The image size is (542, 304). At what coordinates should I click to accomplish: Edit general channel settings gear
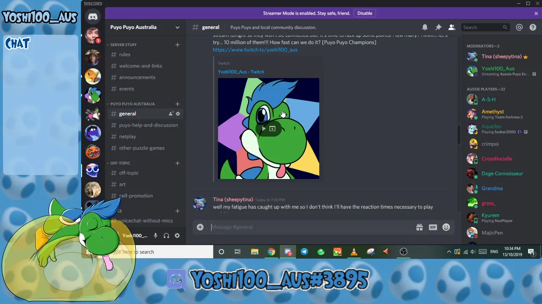point(178,114)
